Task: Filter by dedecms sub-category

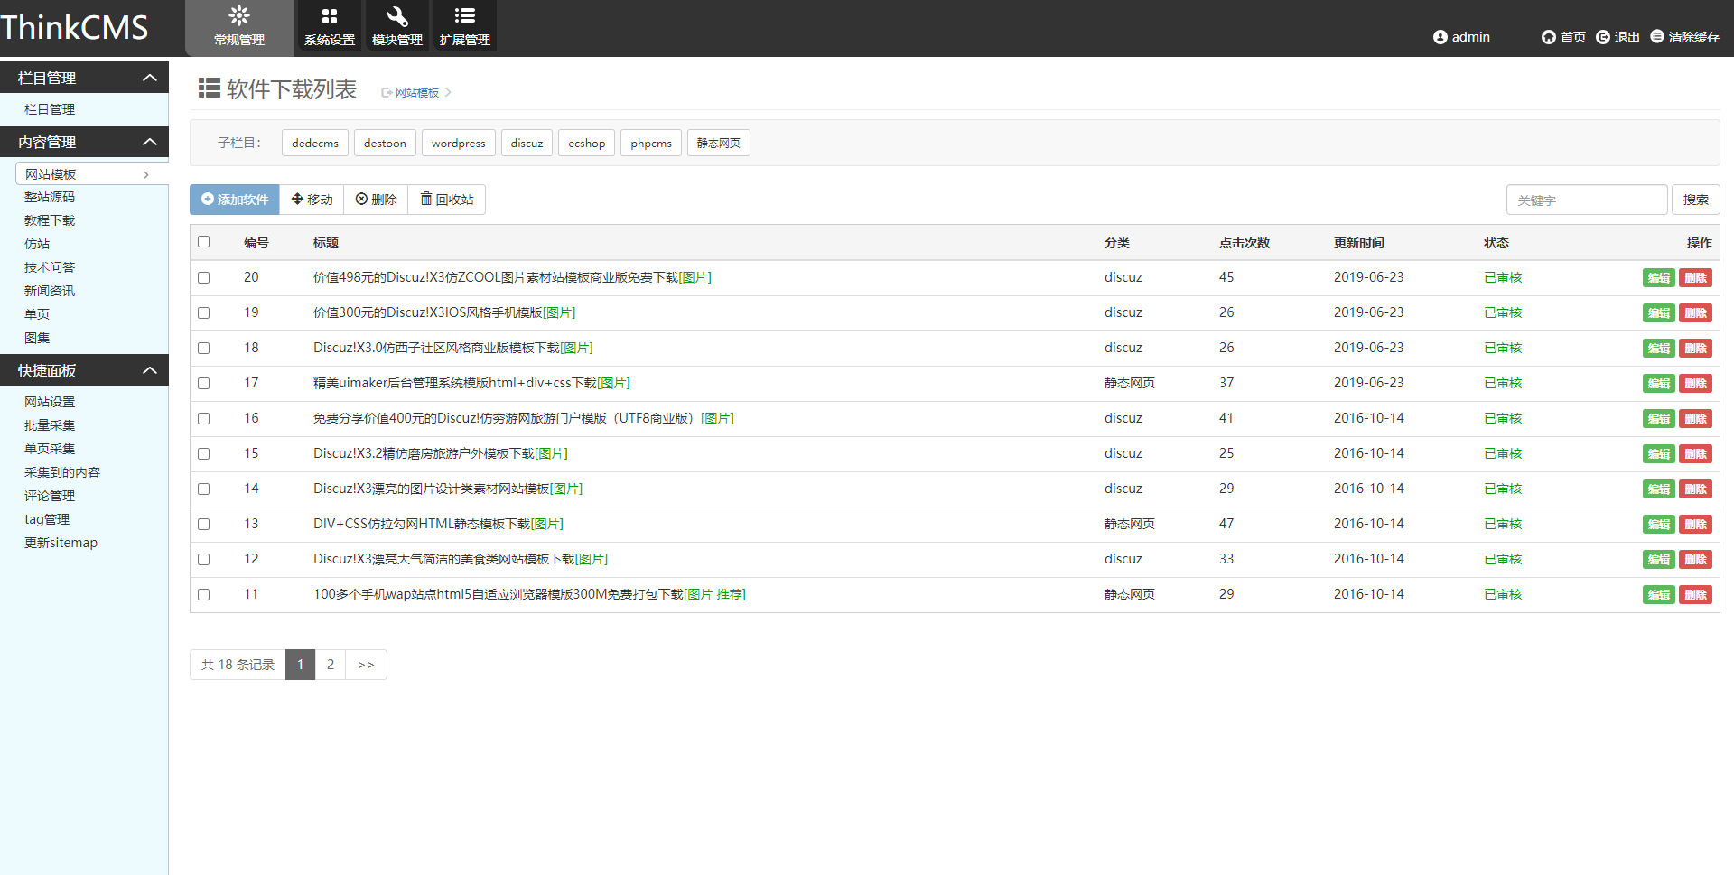Action: 315,143
